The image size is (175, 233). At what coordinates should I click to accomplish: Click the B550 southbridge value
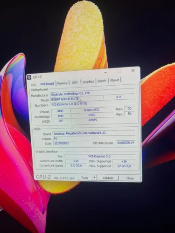point(92,115)
